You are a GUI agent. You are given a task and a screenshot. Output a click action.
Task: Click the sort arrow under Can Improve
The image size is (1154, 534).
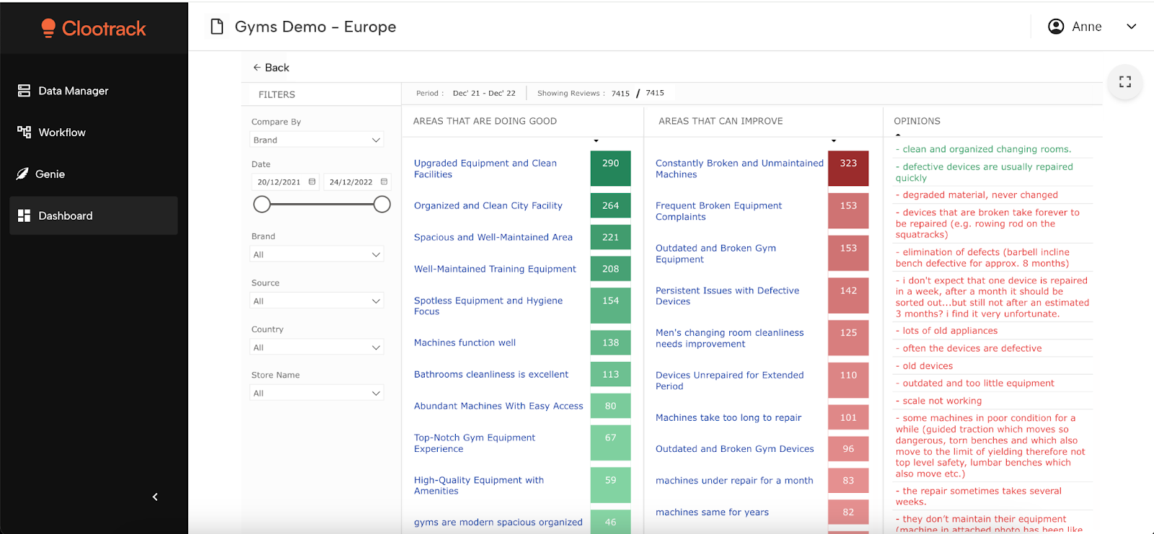click(x=834, y=141)
